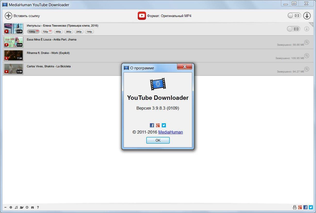Locate the Rihanna Work downloaded file
The width and height of the screenshot is (316, 213).
(307, 55)
